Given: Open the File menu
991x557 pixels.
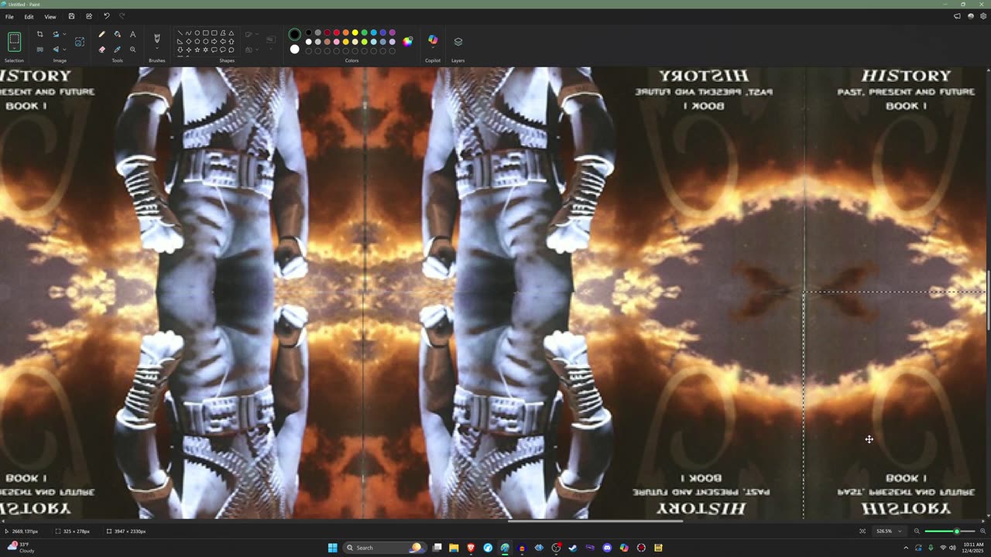Looking at the screenshot, I should click(x=9, y=16).
